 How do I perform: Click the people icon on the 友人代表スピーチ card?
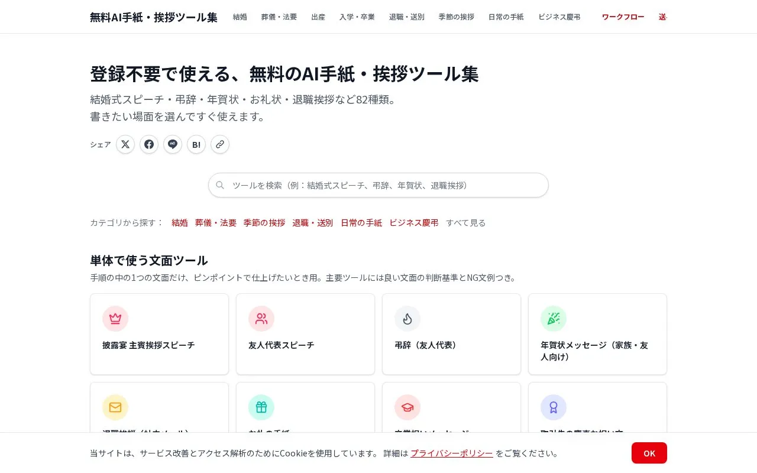[x=261, y=319]
